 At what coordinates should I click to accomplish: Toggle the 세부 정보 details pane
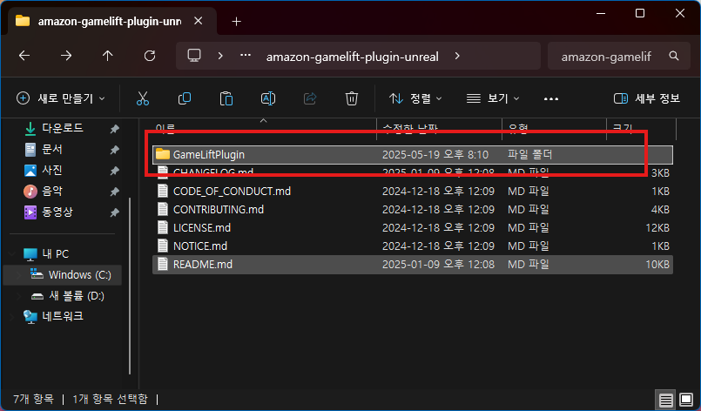pyautogui.click(x=646, y=98)
